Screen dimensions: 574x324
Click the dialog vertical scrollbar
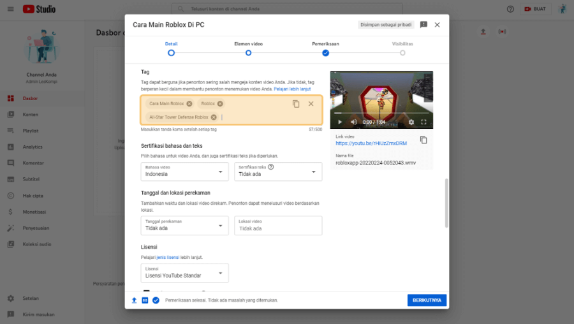coord(446,203)
